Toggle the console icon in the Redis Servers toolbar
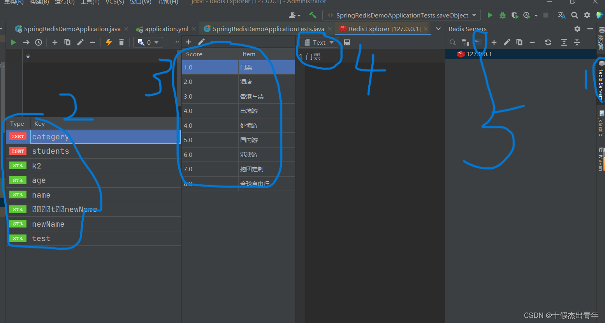Screen dimensions: 605x323 tap(478, 42)
